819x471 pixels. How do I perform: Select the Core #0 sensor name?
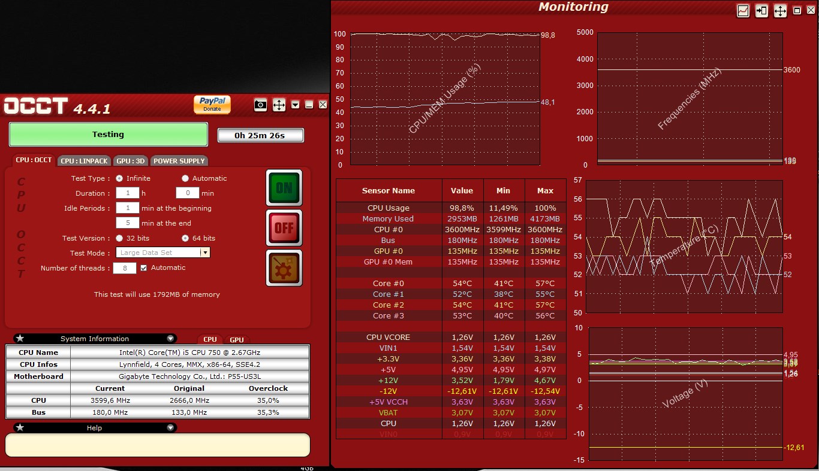pos(389,284)
